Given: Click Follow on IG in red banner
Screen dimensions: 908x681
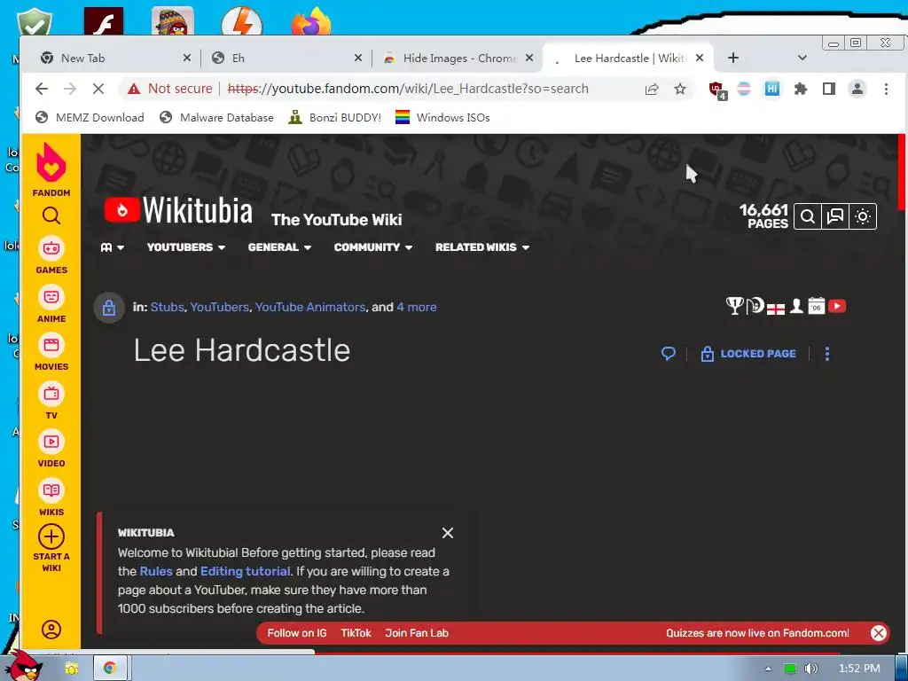Looking at the screenshot, I should (296, 633).
